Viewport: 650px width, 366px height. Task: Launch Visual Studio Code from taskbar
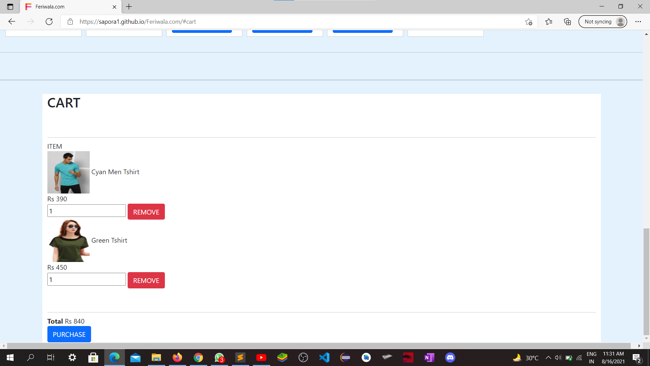(x=324, y=358)
